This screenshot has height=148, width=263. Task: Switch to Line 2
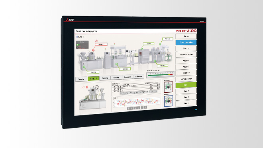(x=186, y=91)
